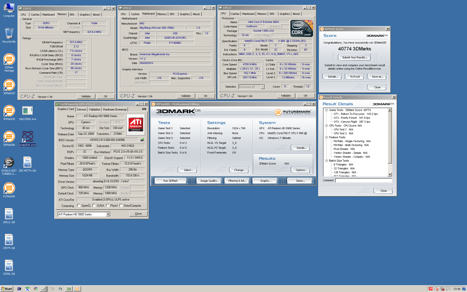The height and width of the screenshot is (292, 467).
Task: Open the GPU selection dropdown in GPU-Z
Action: (108, 214)
